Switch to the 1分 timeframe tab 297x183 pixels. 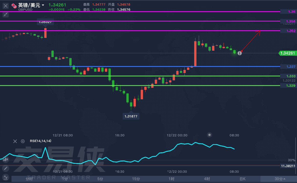click(65, 179)
